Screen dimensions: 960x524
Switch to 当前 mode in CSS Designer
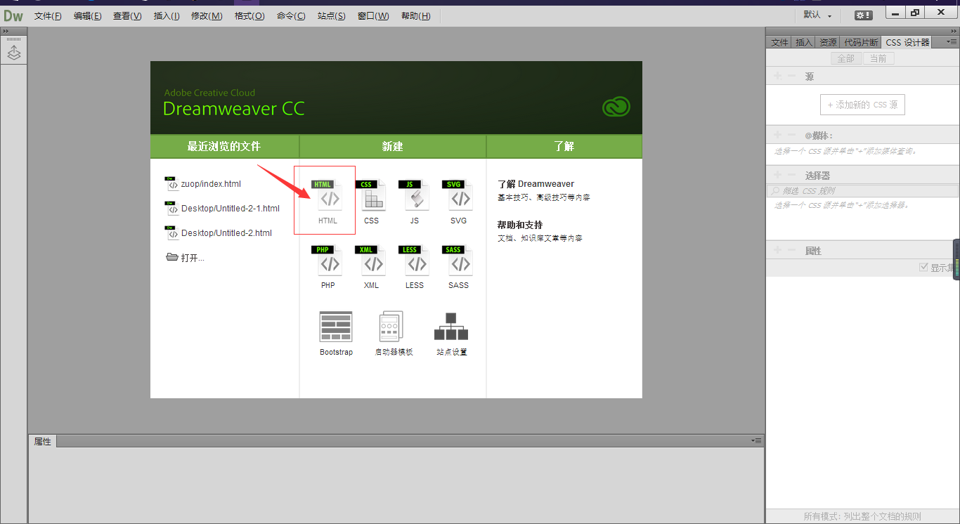(x=878, y=58)
